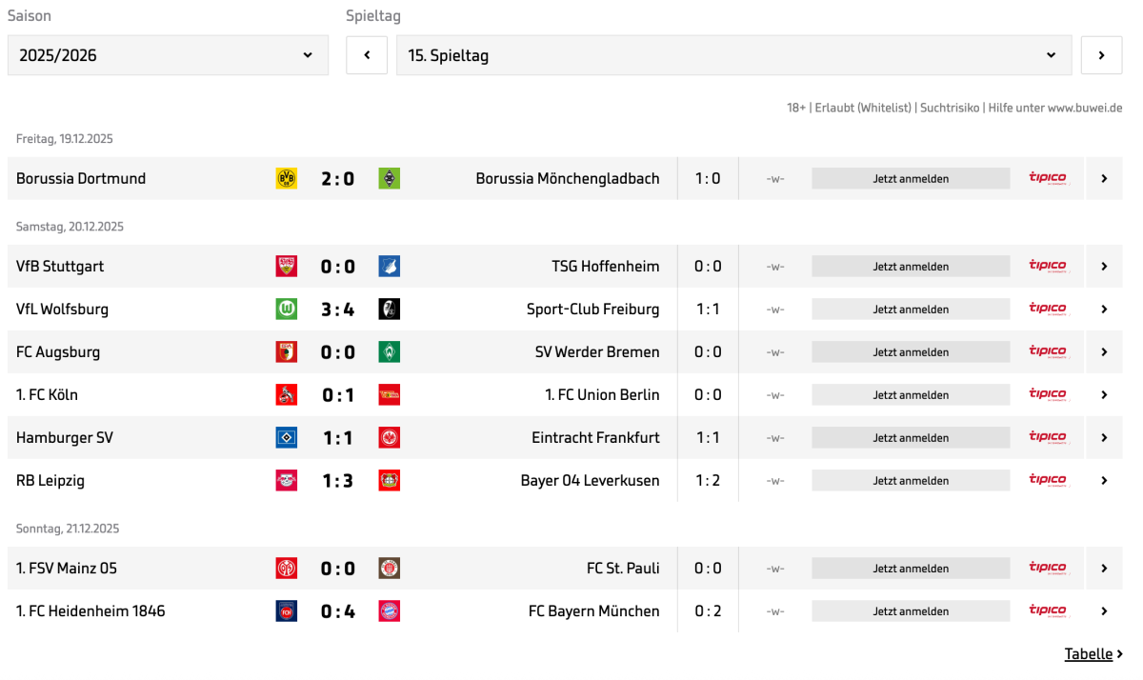Click the Sport-Club Freiburg crest
Image resolution: width=1143 pixels, height=680 pixels.
389,309
